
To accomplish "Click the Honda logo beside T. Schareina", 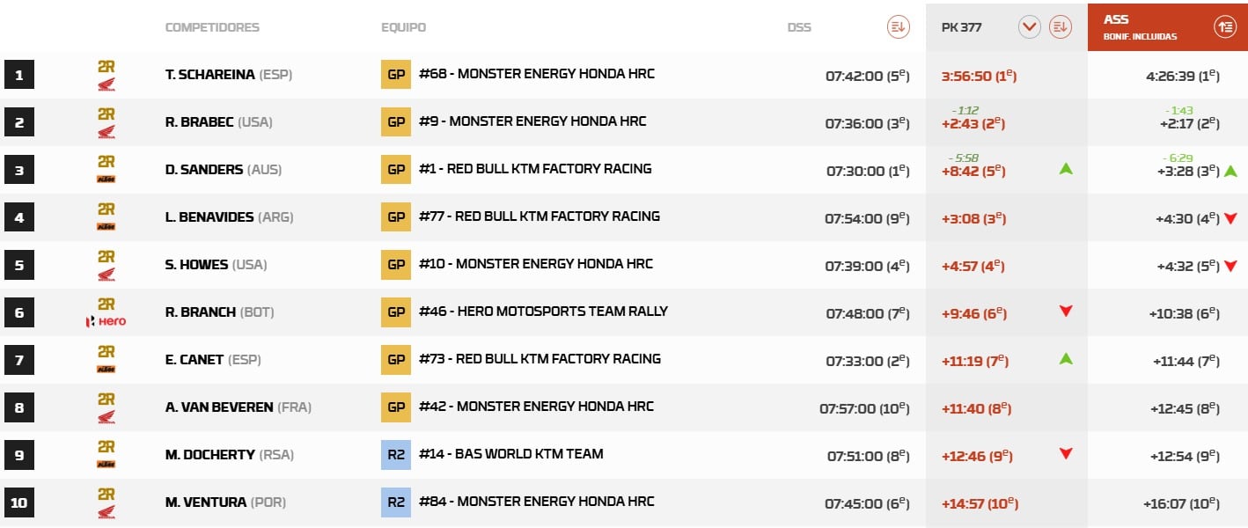I will point(106,84).
